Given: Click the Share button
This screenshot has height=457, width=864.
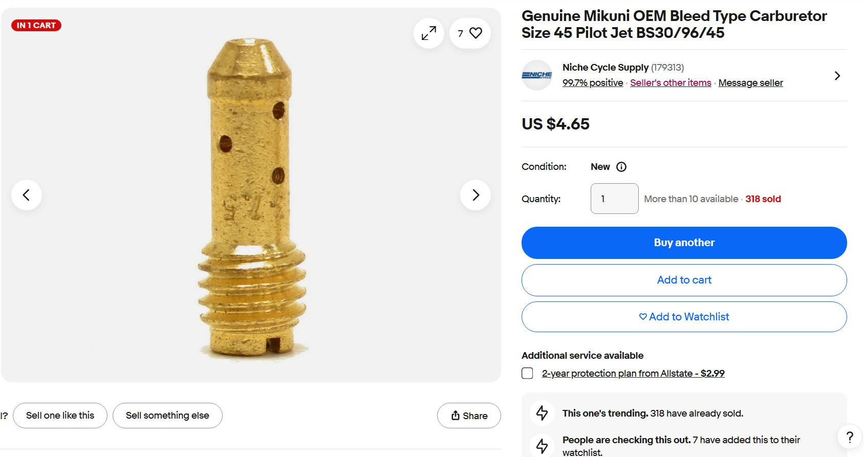Looking at the screenshot, I should pyautogui.click(x=469, y=416).
